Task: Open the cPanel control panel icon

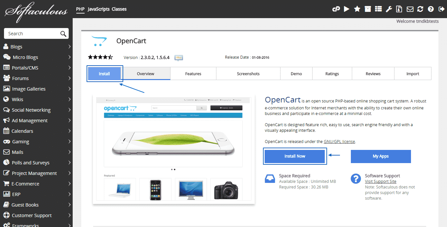Action: tap(336, 9)
